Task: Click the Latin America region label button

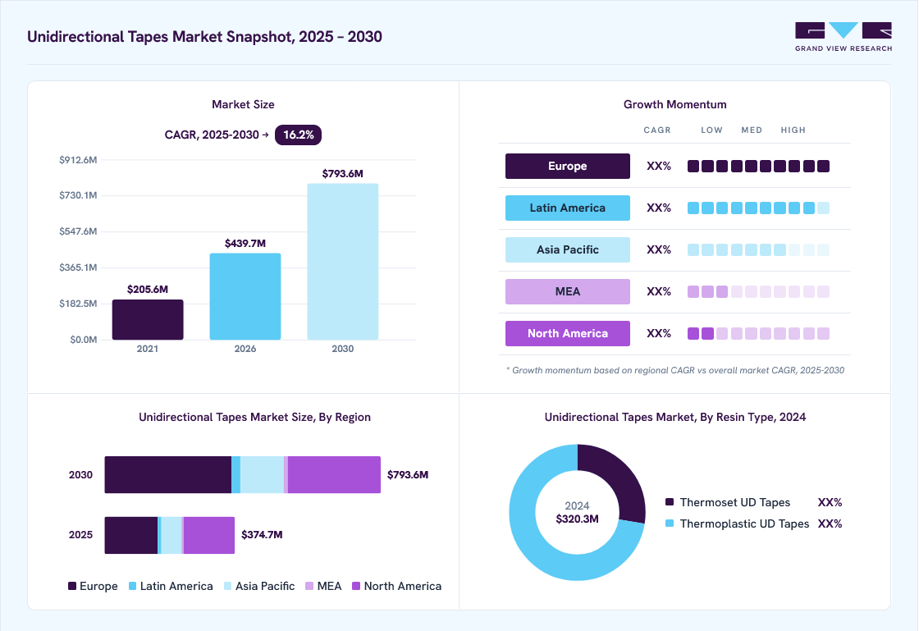Action: pos(567,208)
